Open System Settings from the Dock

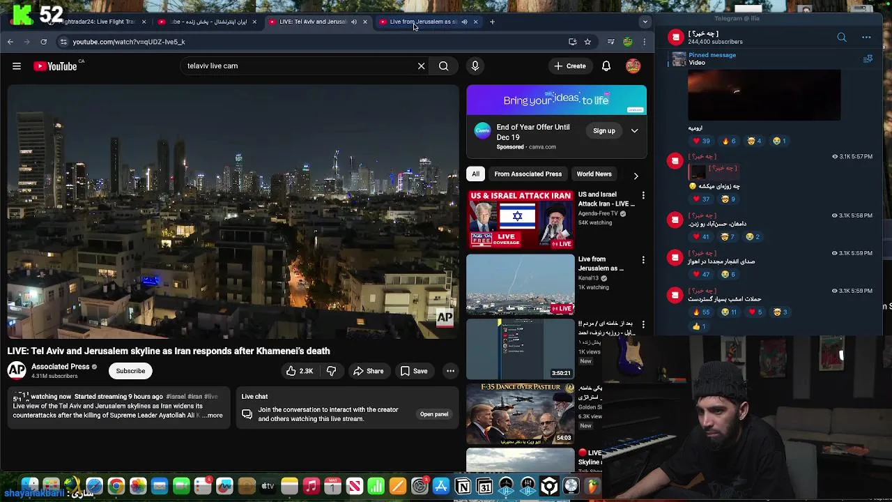coord(420,486)
